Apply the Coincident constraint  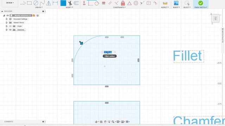coord(91,3)
